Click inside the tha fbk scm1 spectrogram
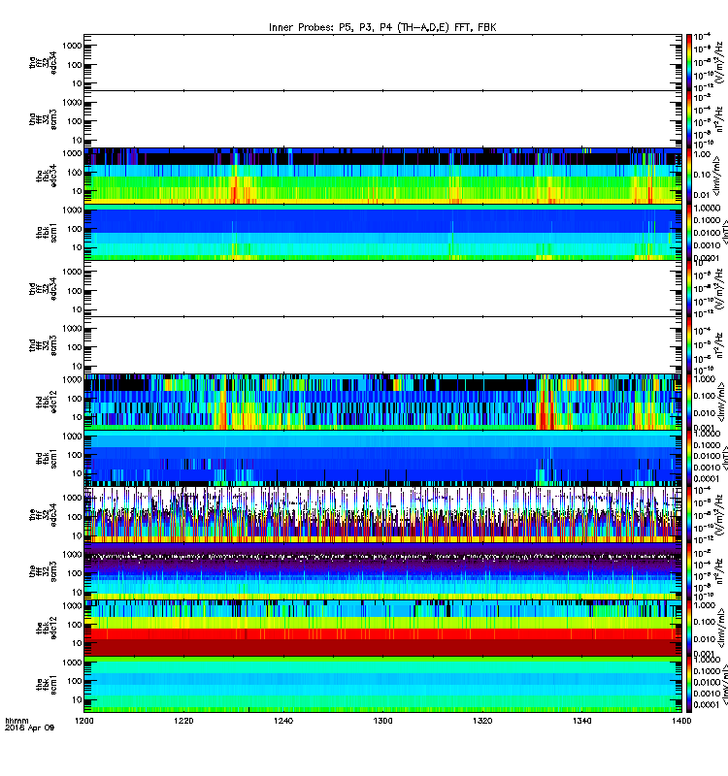 pyautogui.click(x=382, y=233)
